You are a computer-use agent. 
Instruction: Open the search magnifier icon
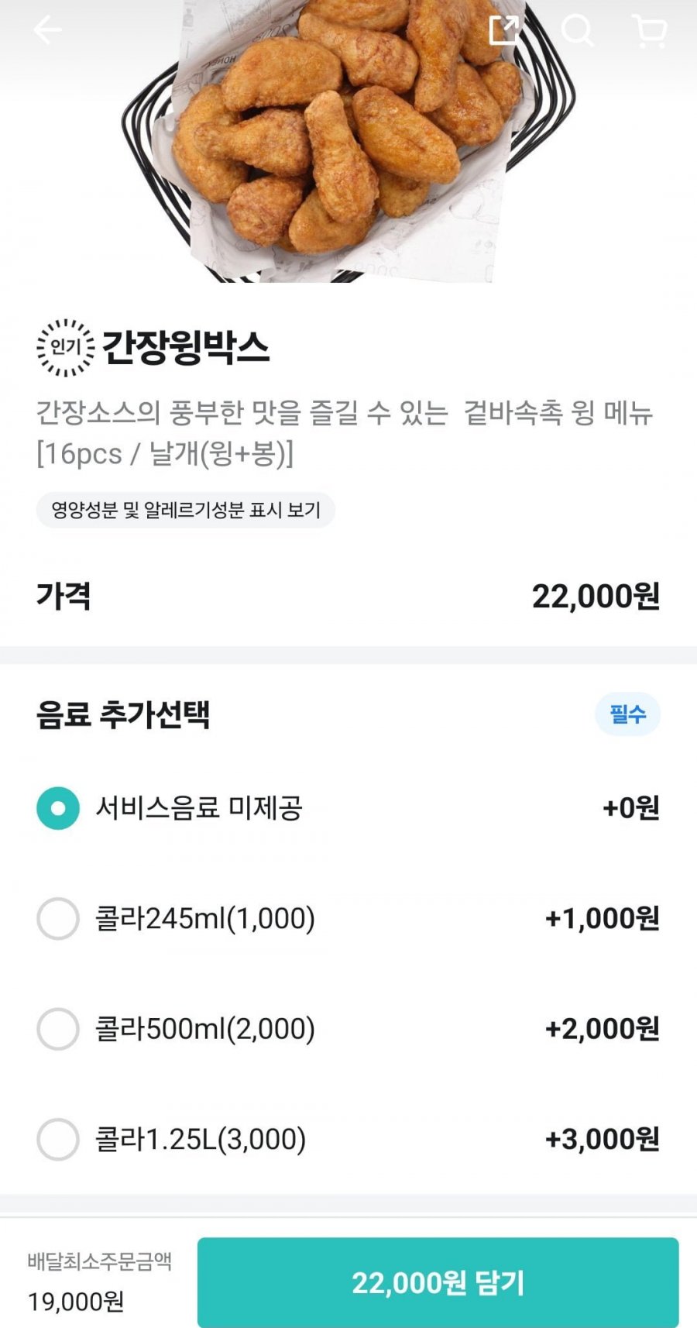pos(577,31)
